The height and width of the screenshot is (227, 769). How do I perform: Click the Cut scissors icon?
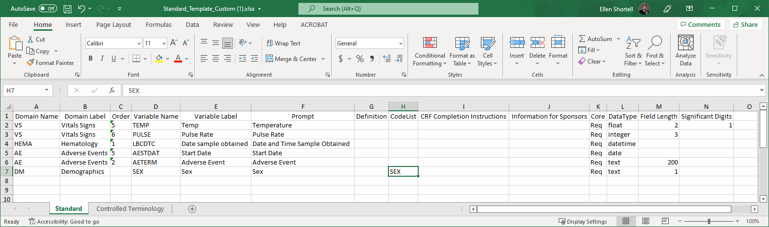(30, 40)
